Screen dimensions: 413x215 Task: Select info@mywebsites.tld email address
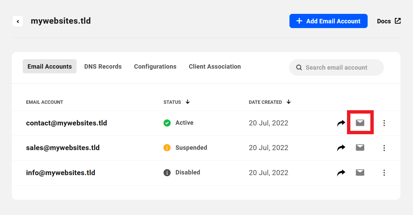coord(61,173)
